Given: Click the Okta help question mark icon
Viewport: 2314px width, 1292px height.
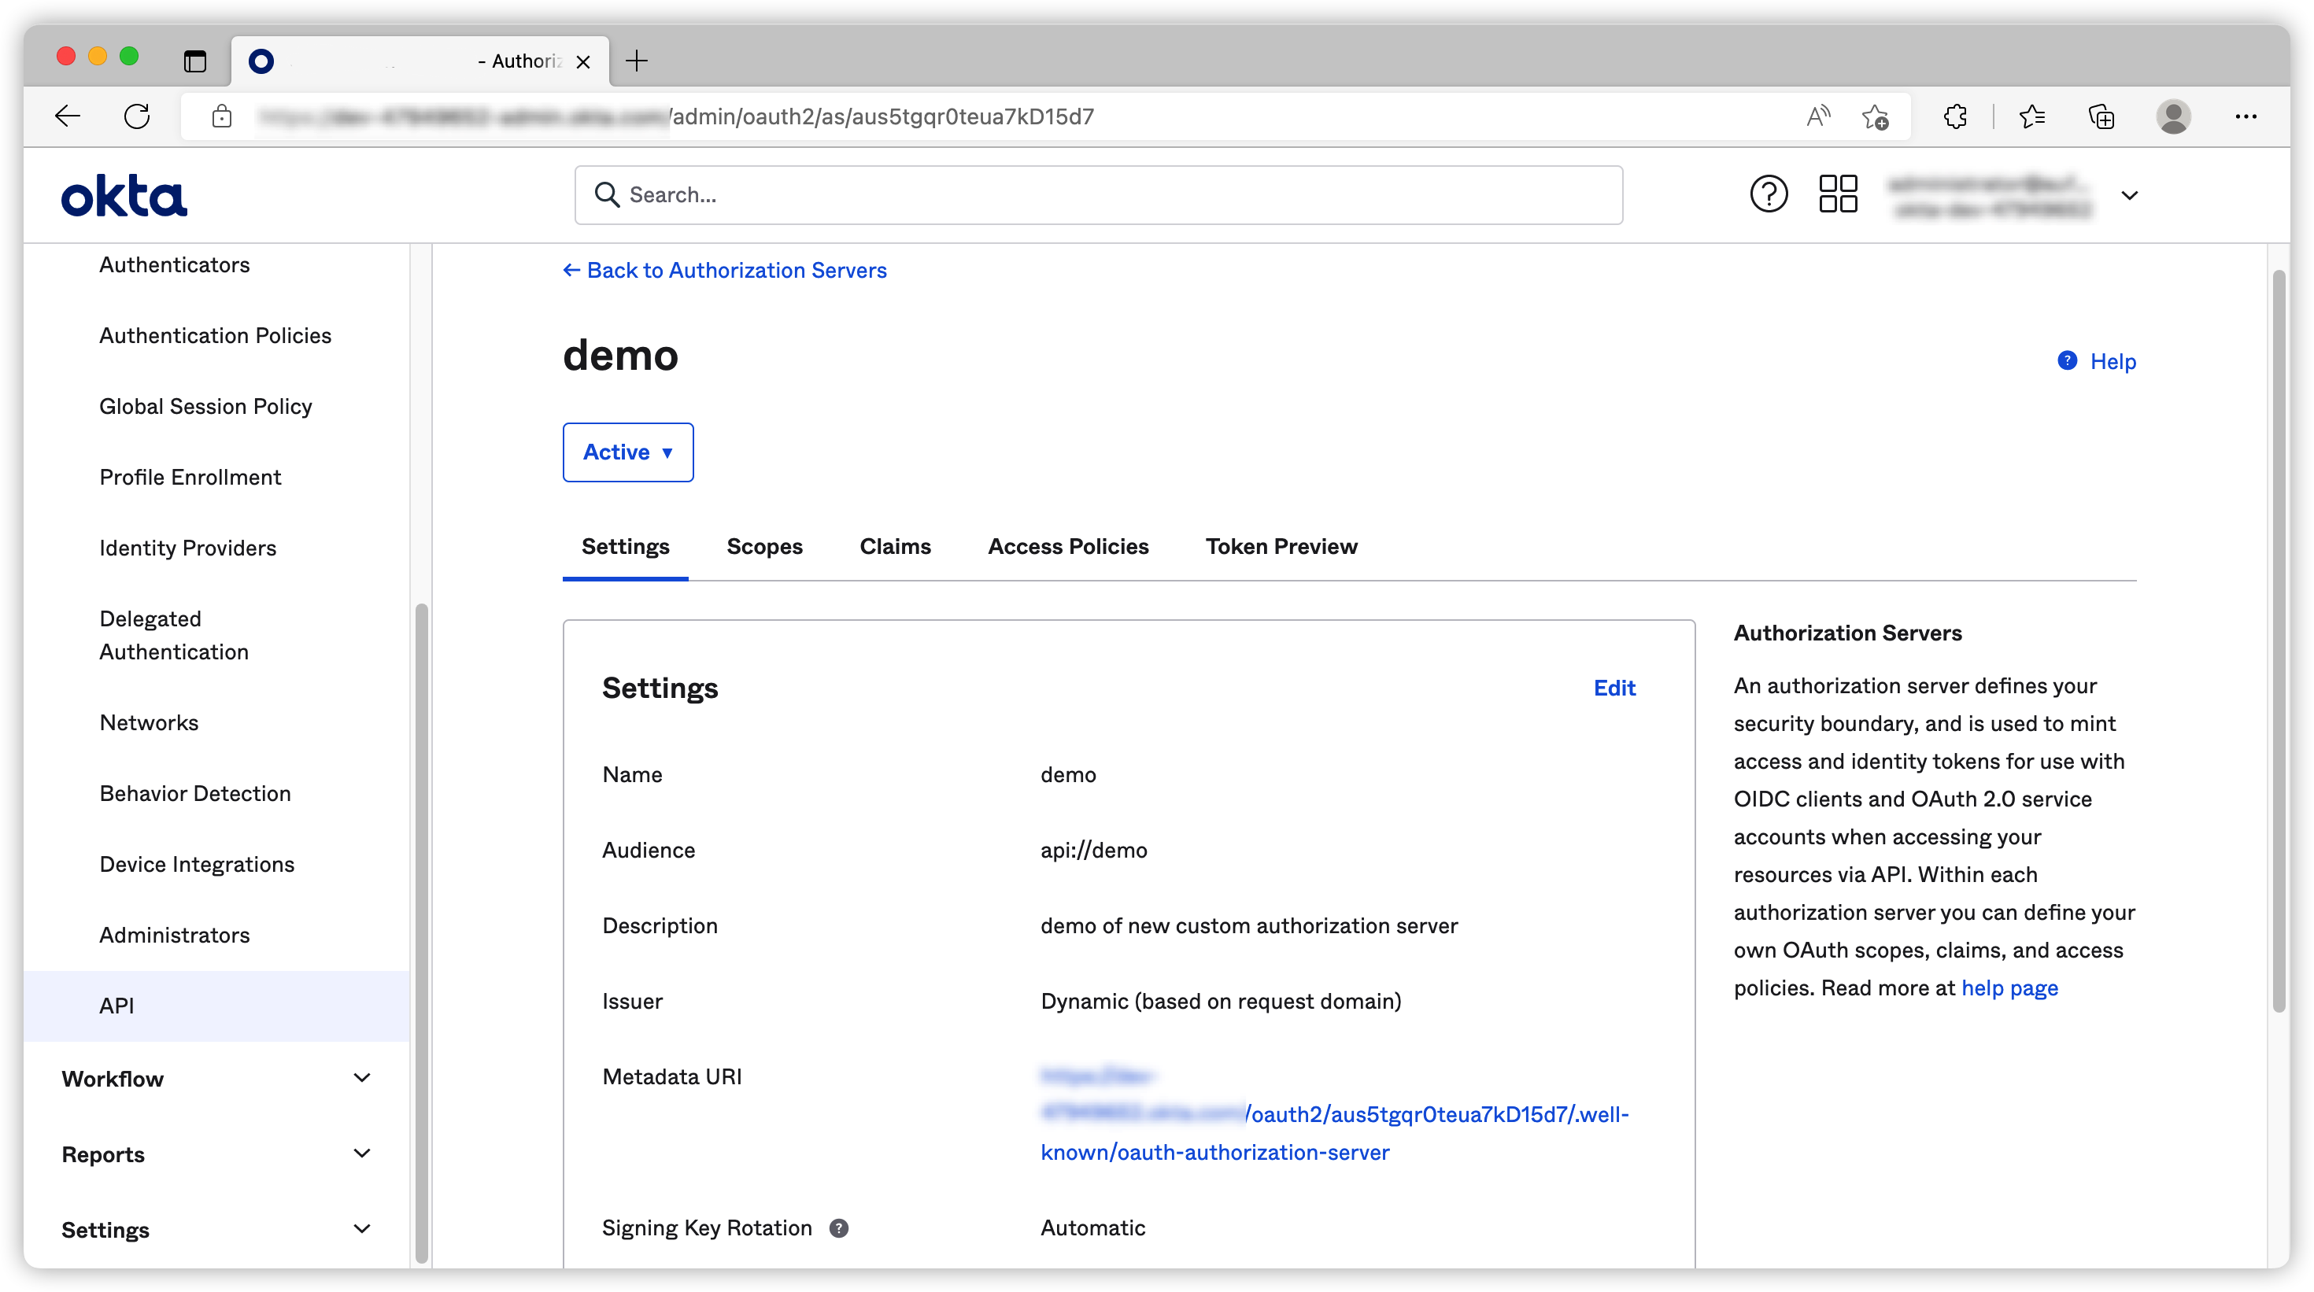Looking at the screenshot, I should tap(1768, 194).
